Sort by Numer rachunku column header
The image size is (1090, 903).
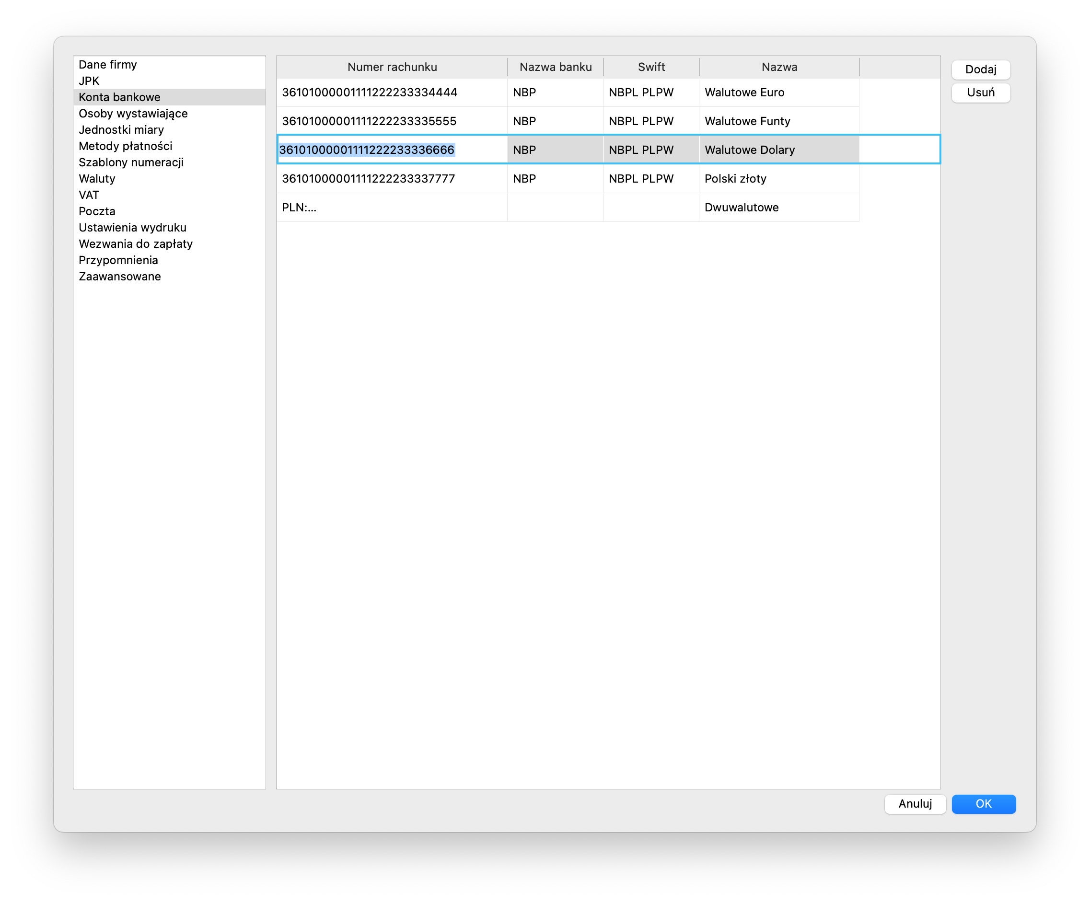coord(392,67)
